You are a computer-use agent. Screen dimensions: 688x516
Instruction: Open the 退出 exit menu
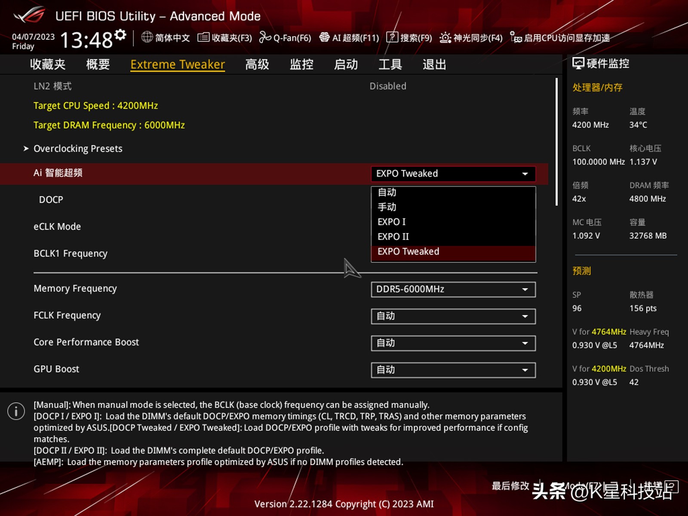pos(433,64)
